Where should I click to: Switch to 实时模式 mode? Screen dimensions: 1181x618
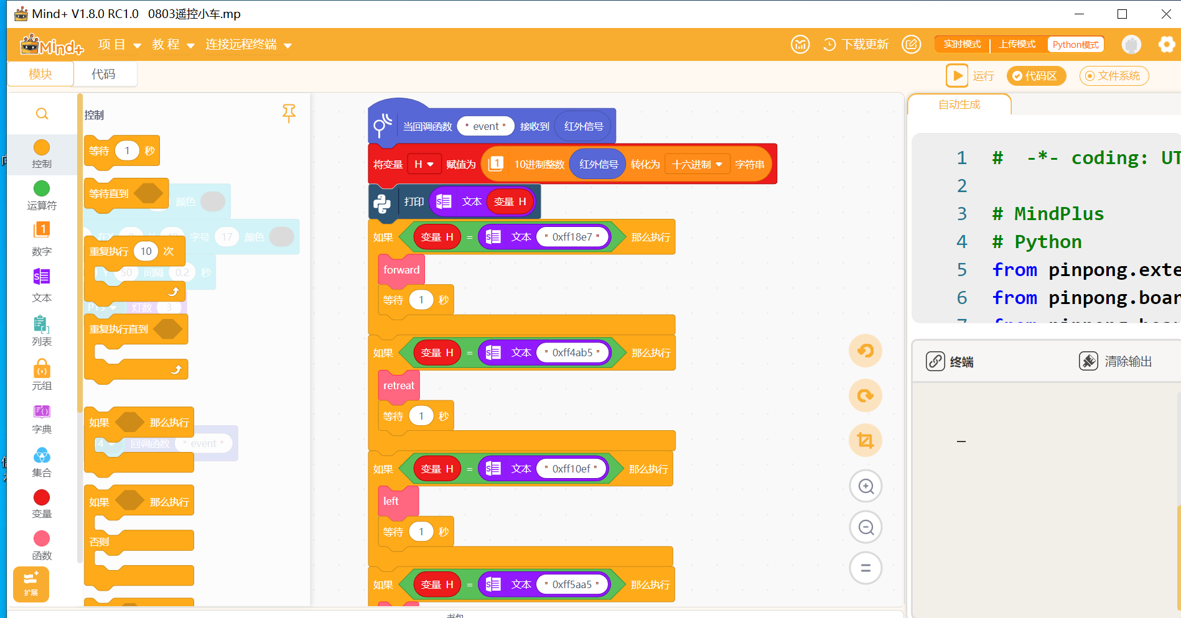click(962, 44)
